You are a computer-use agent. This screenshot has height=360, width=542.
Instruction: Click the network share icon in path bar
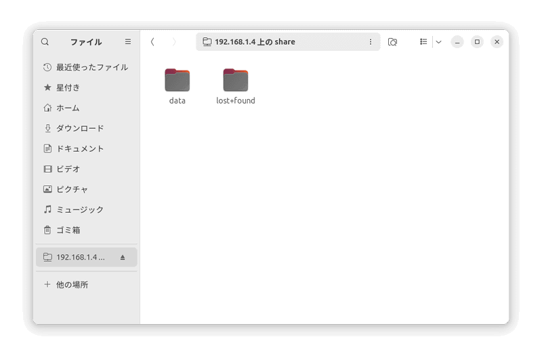(207, 42)
